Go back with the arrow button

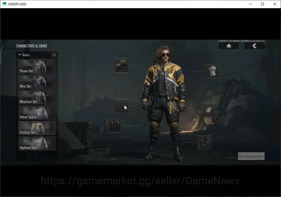[254, 46]
